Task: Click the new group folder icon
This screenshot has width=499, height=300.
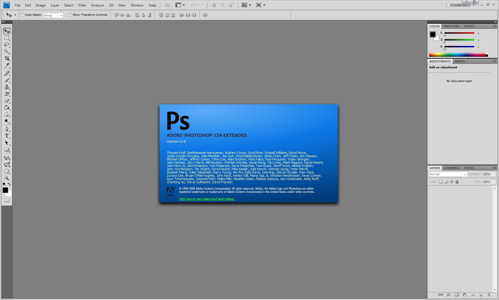Action: click(x=473, y=295)
